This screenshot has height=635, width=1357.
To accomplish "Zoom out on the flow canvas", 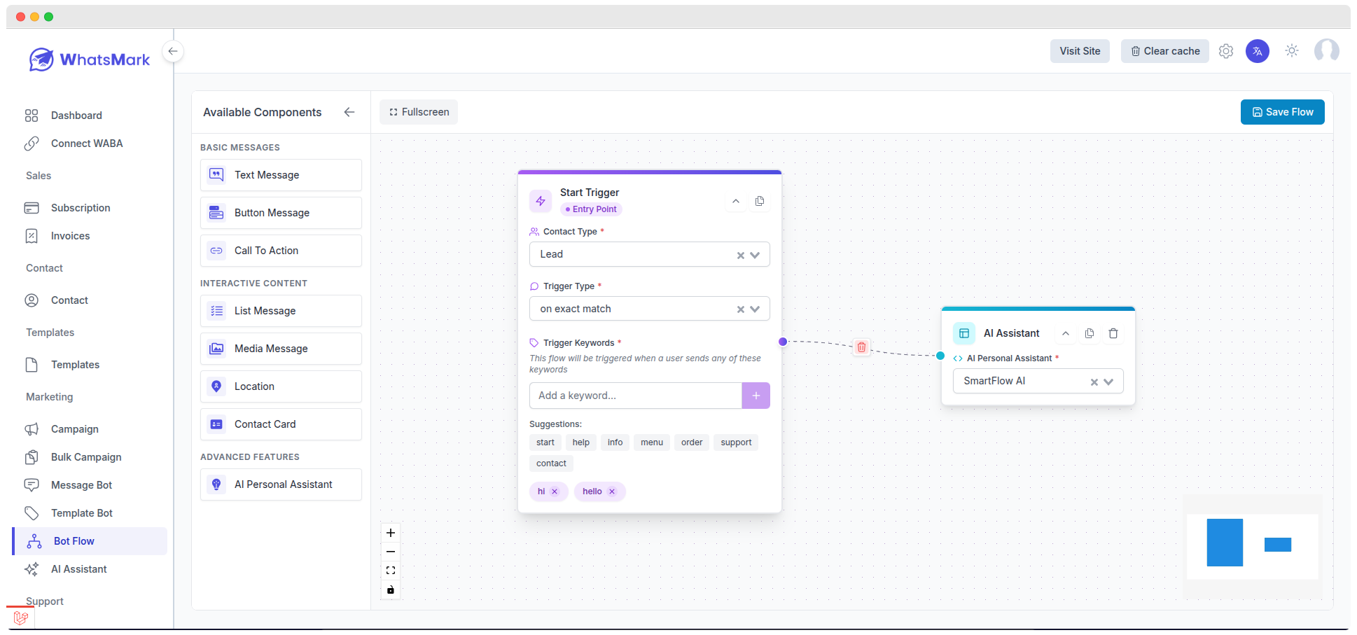I will pos(391,552).
